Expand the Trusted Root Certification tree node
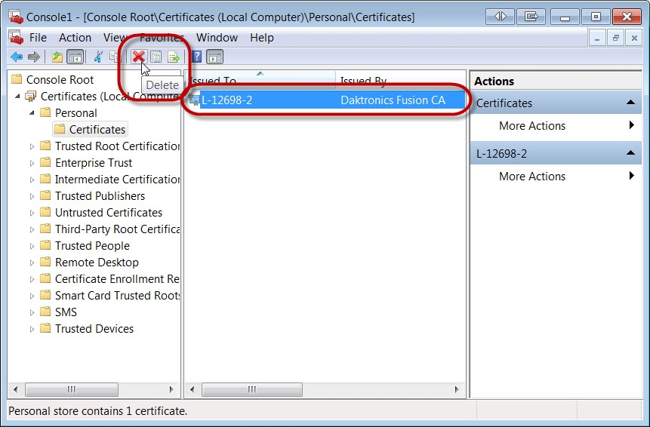650x427 pixels. coord(32,146)
